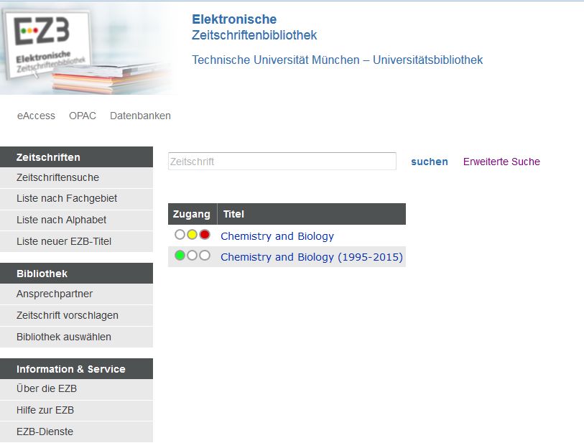Select Liste nach Alphabet

pyautogui.click(x=62, y=220)
